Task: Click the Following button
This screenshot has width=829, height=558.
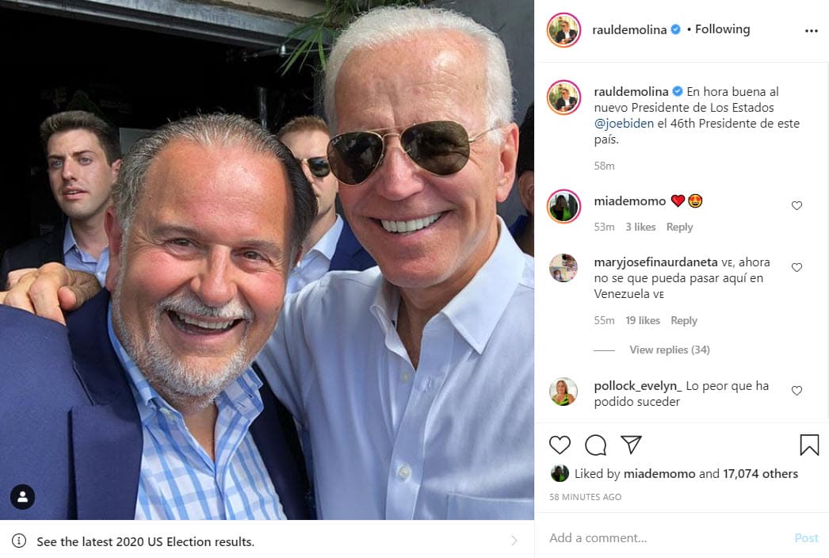Action: click(x=721, y=29)
